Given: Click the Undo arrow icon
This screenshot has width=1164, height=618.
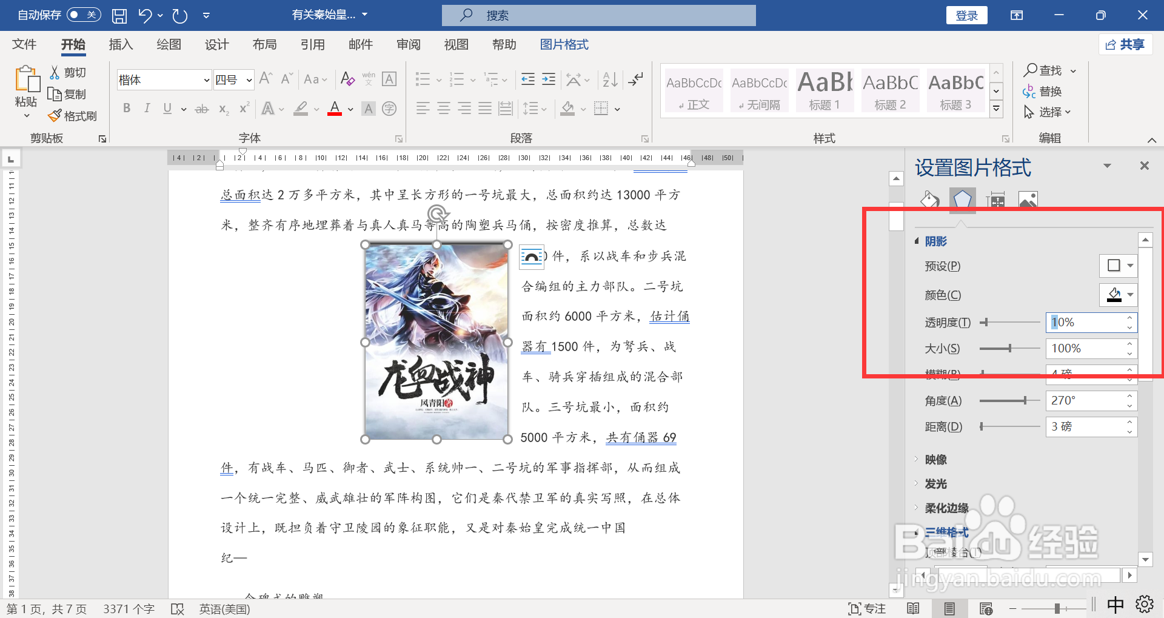Looking at the screenshot, I should (145, 15).
